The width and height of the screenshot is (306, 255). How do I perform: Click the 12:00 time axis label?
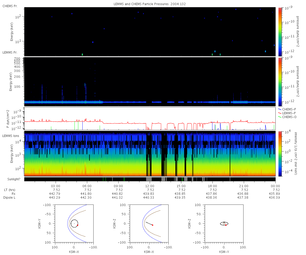(x=150, y=186)
